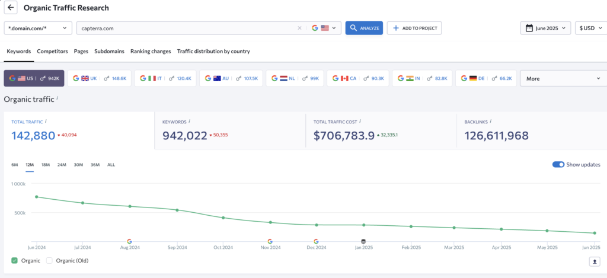
Task: Open the Google US search engine selector
Action: [x=324, y=28]
